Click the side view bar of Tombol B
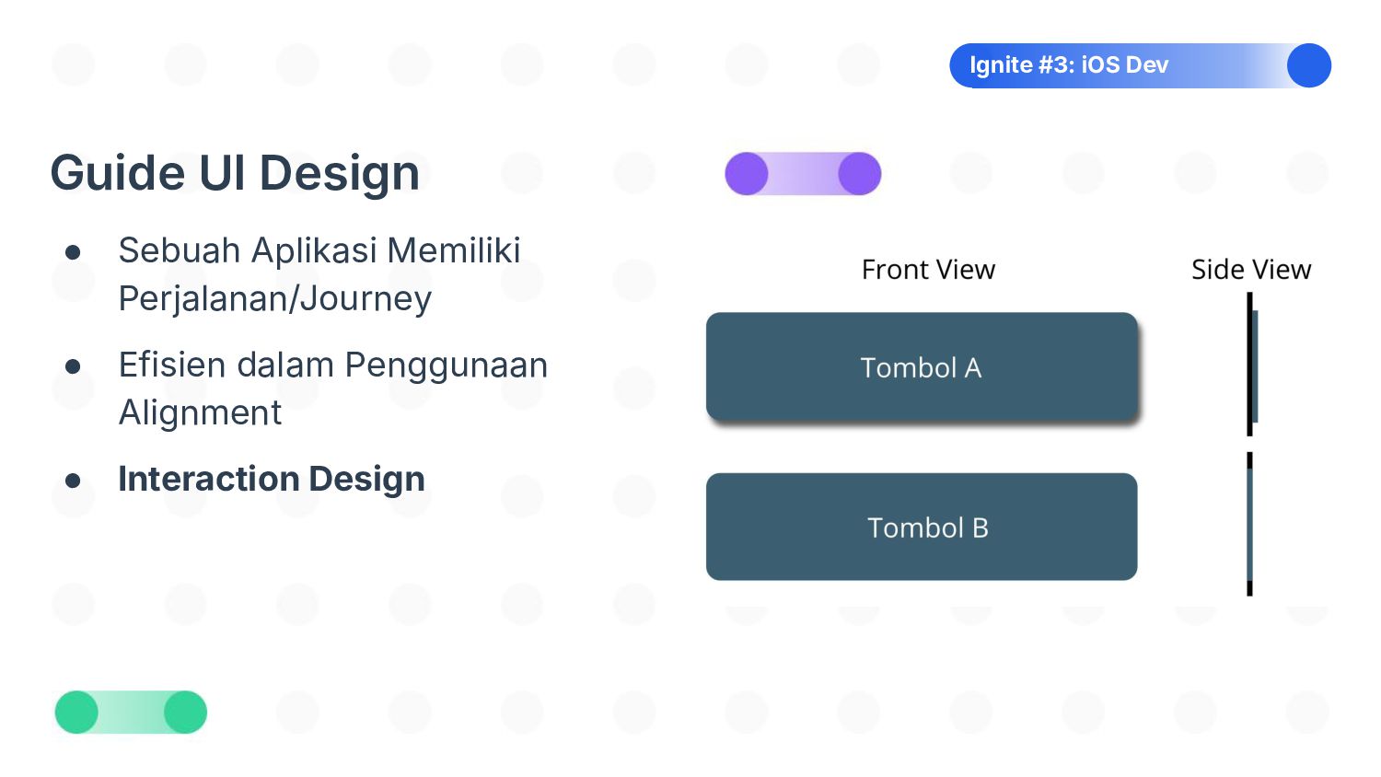Screen dimensions: 1381x777 point(1249,524)
